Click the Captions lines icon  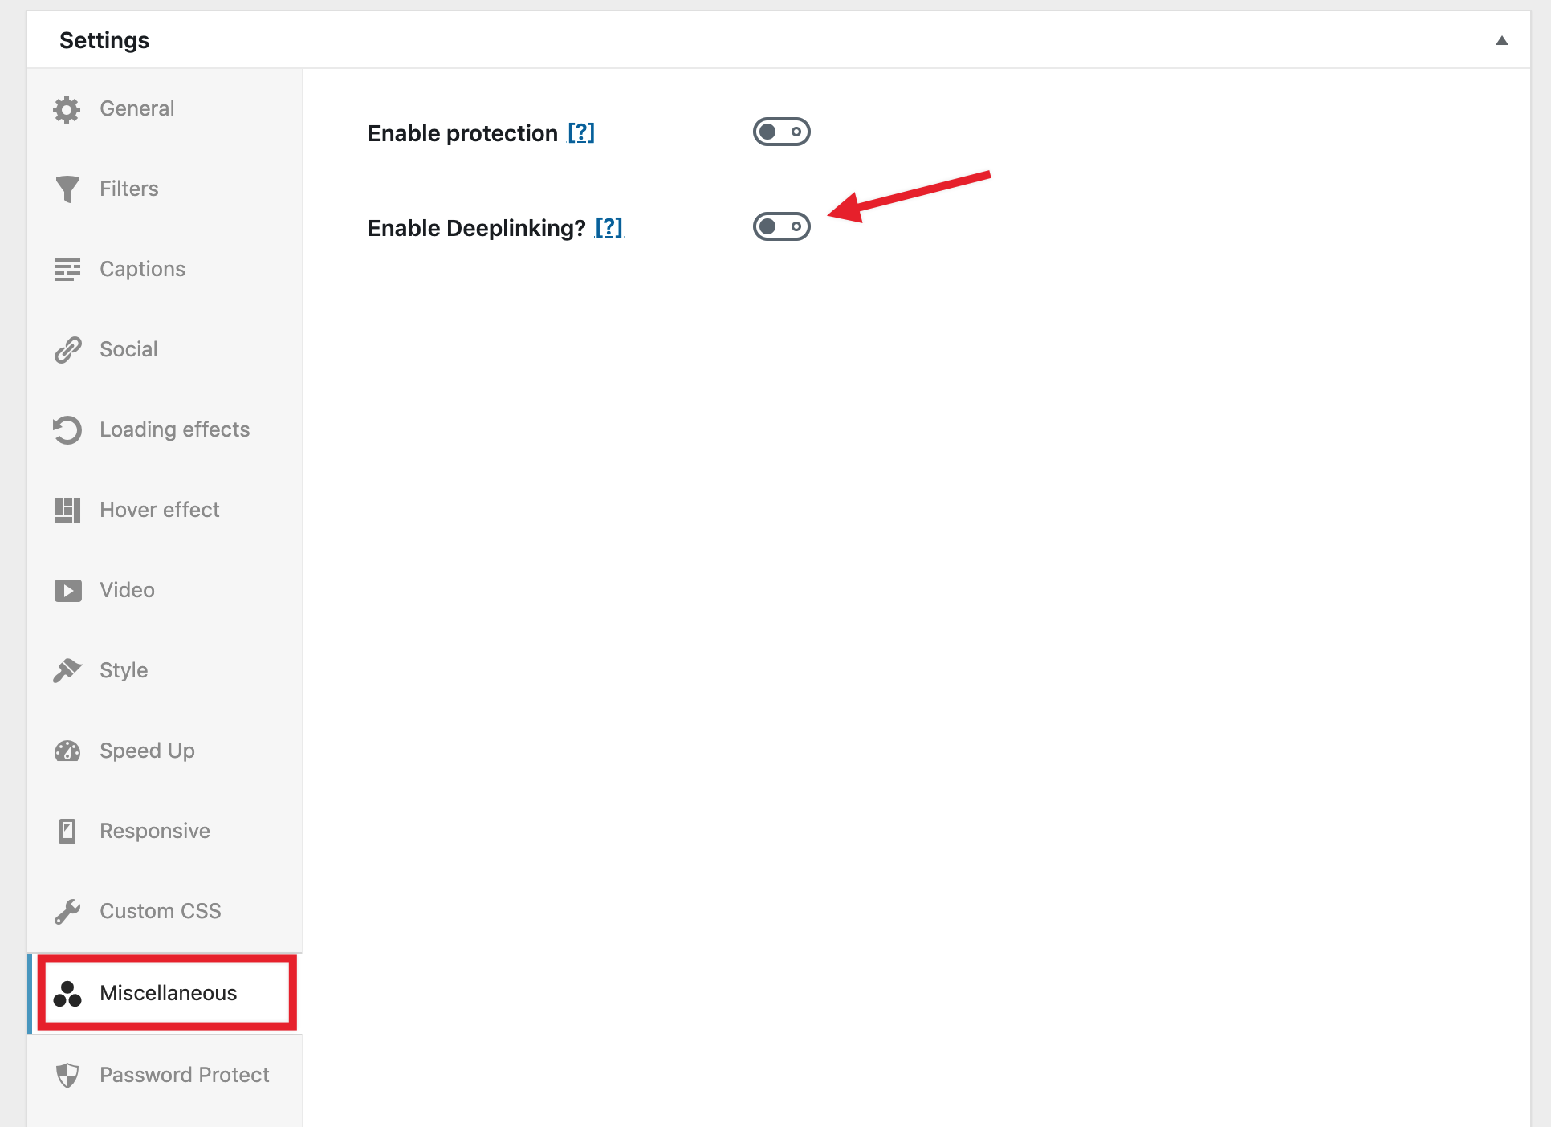pos(67,270)
